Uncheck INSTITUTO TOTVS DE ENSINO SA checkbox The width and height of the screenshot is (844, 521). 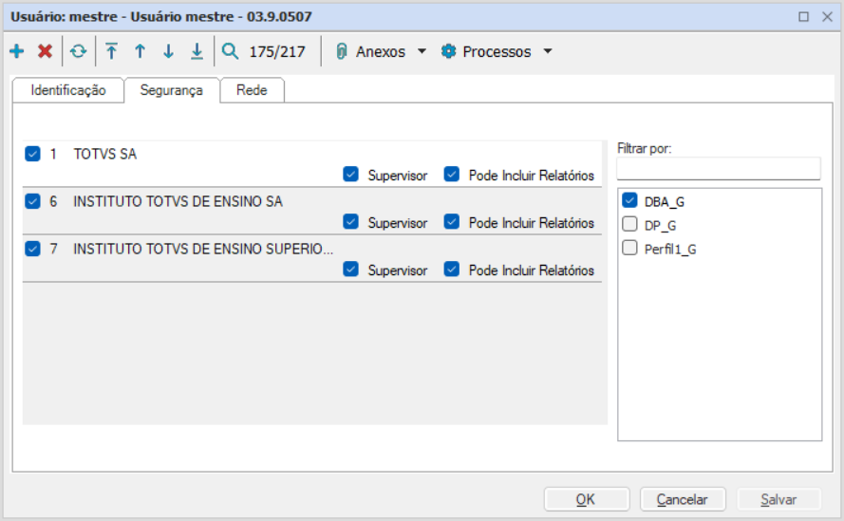33,201
